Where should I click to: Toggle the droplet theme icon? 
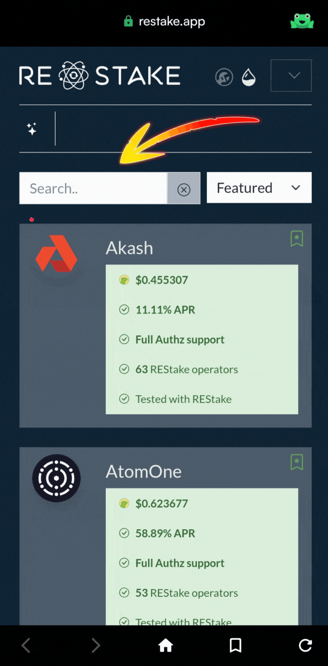tap(249, 77)
